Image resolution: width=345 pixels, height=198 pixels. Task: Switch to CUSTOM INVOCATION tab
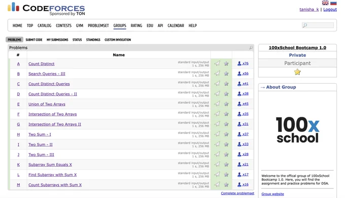point(118,40)
